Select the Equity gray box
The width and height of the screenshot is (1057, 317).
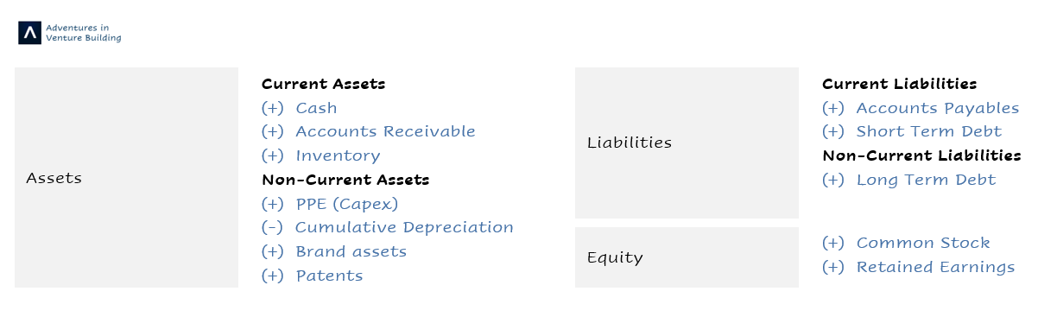(x=687, y=257)
